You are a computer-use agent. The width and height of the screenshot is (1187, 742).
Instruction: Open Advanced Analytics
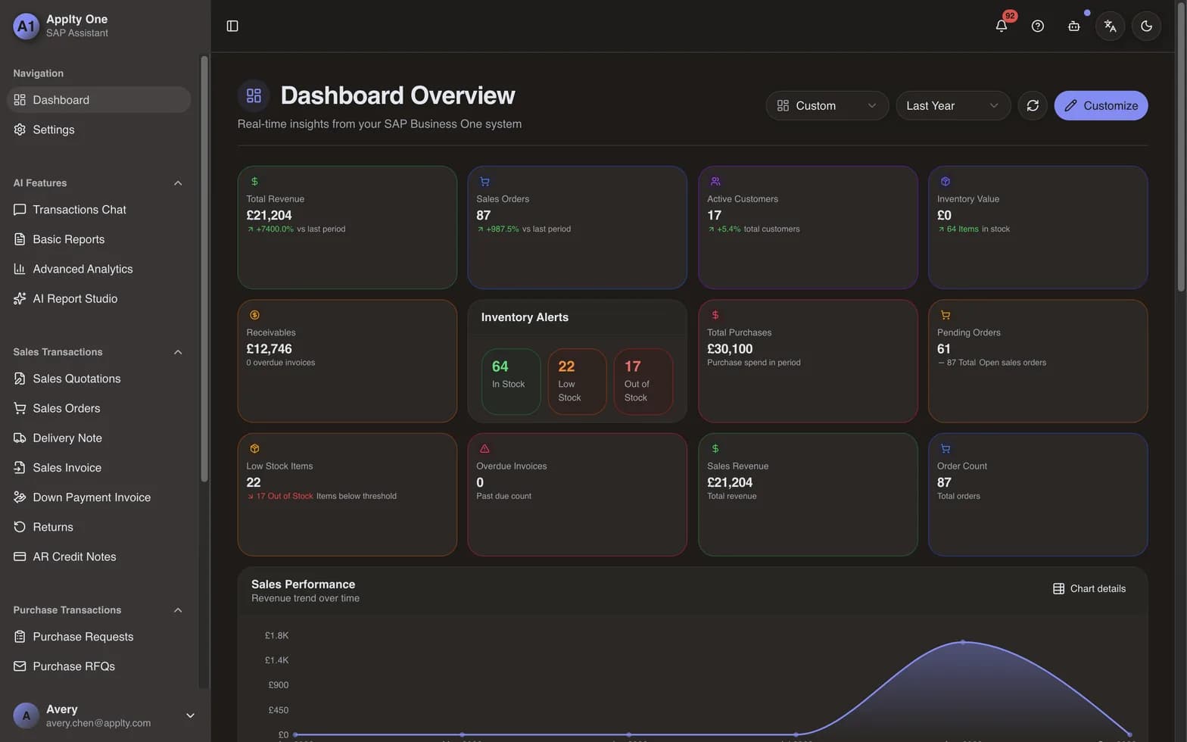(x=98, y=269)
